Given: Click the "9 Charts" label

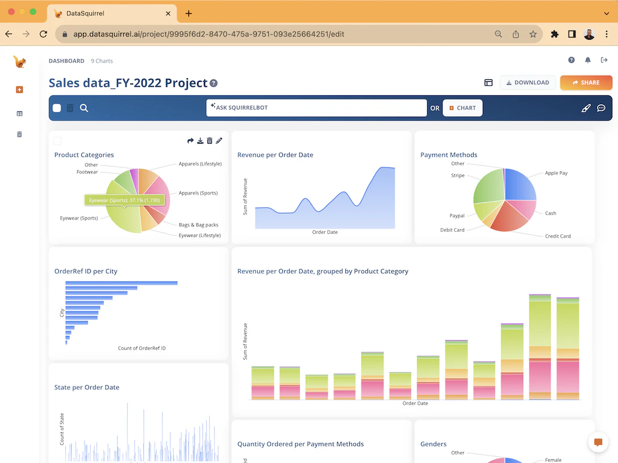Looking at the screenshot, I should [102, 61].
